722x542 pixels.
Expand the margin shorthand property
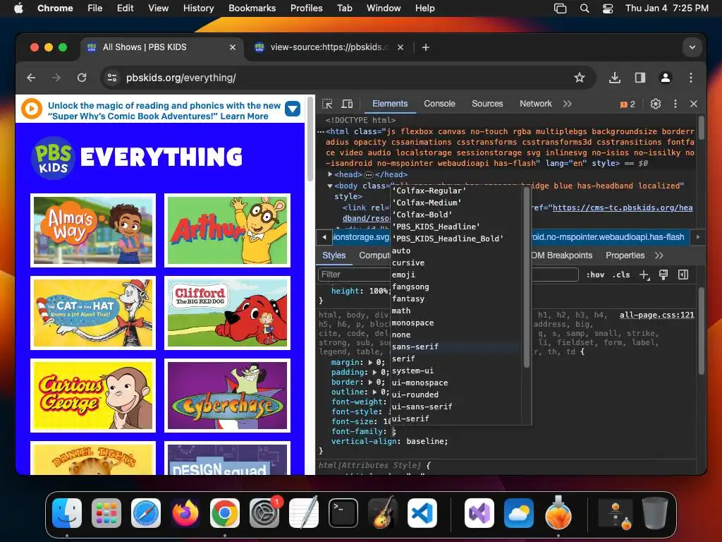371,362
